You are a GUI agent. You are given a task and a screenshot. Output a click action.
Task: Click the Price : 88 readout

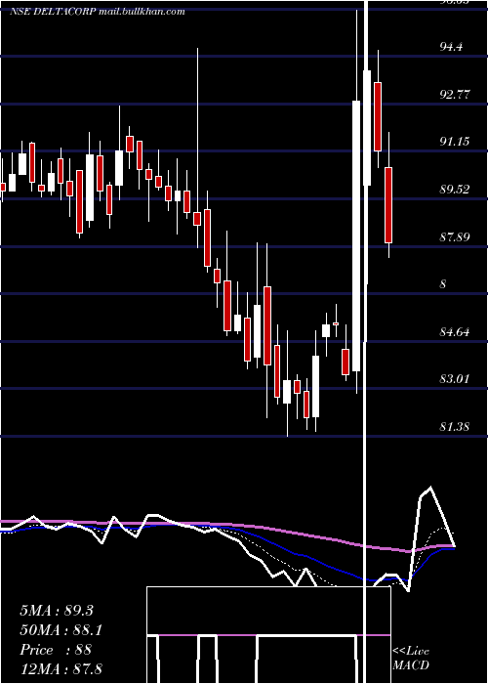(56, 650)
